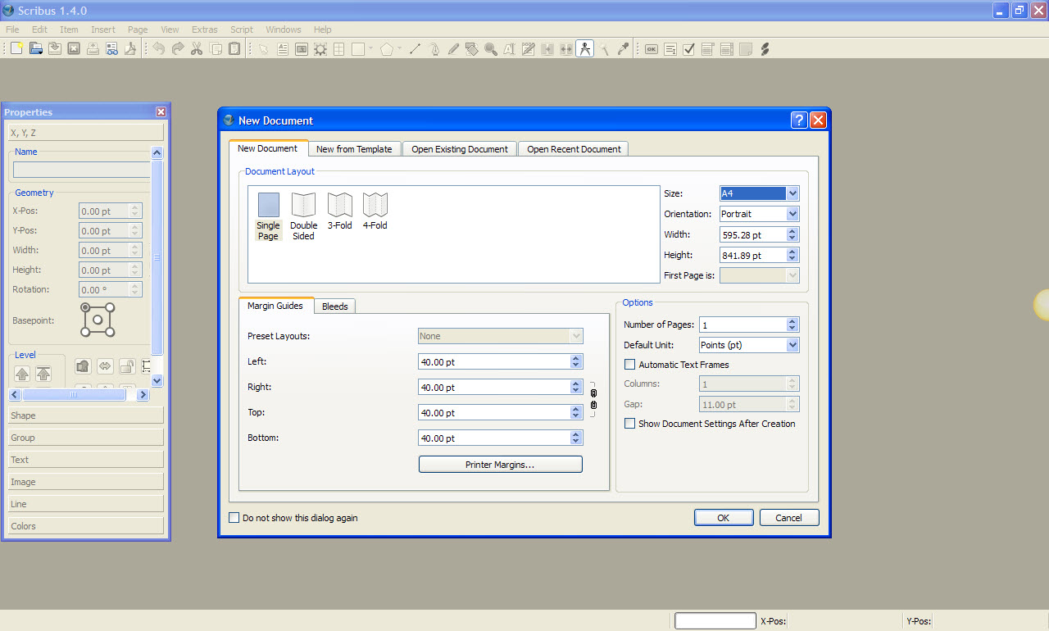Select the Zoom magnifier tool

(x=491, y=48)
